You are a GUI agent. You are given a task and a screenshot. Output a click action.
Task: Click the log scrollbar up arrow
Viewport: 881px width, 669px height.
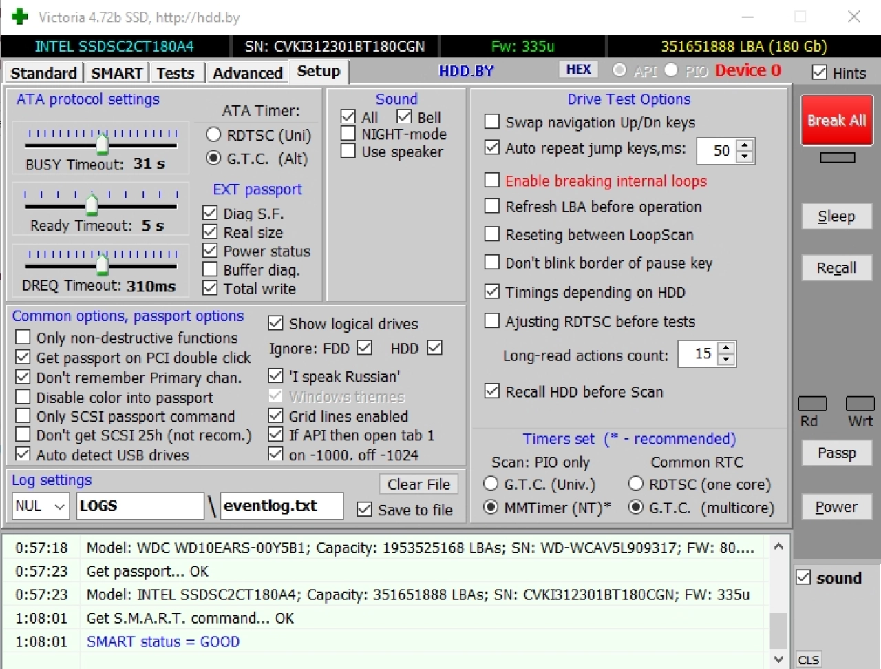pyautogui.click(x=778, y=547)
